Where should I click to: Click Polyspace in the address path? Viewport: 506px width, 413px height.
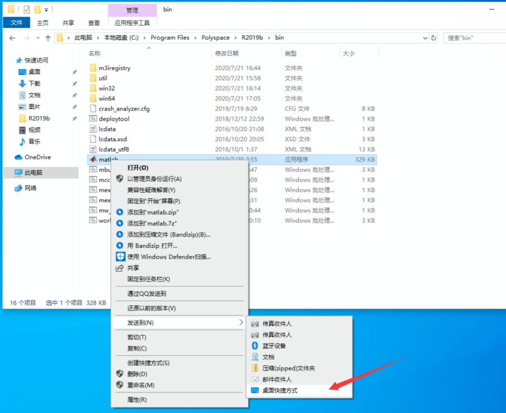215,38
